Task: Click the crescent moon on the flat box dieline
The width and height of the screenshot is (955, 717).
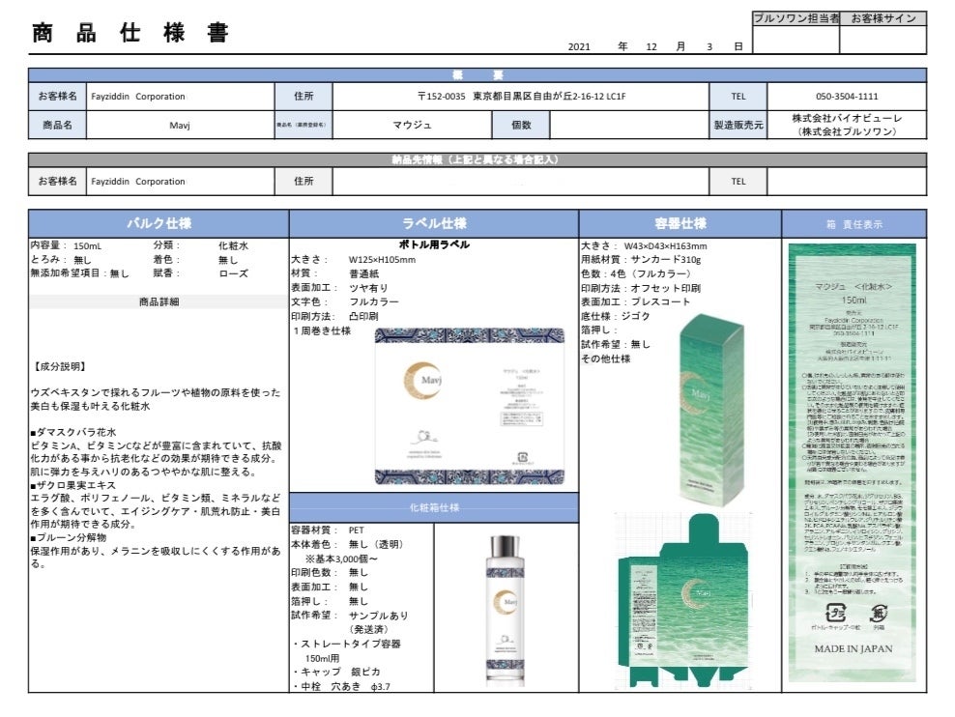Action: coord(691,591)
